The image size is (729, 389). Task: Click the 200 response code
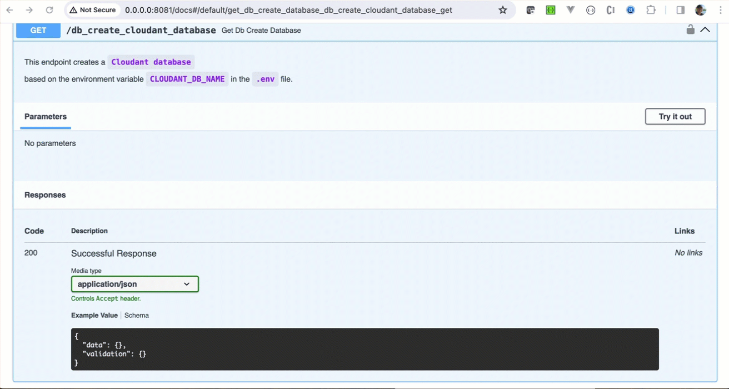click(31, 253)
